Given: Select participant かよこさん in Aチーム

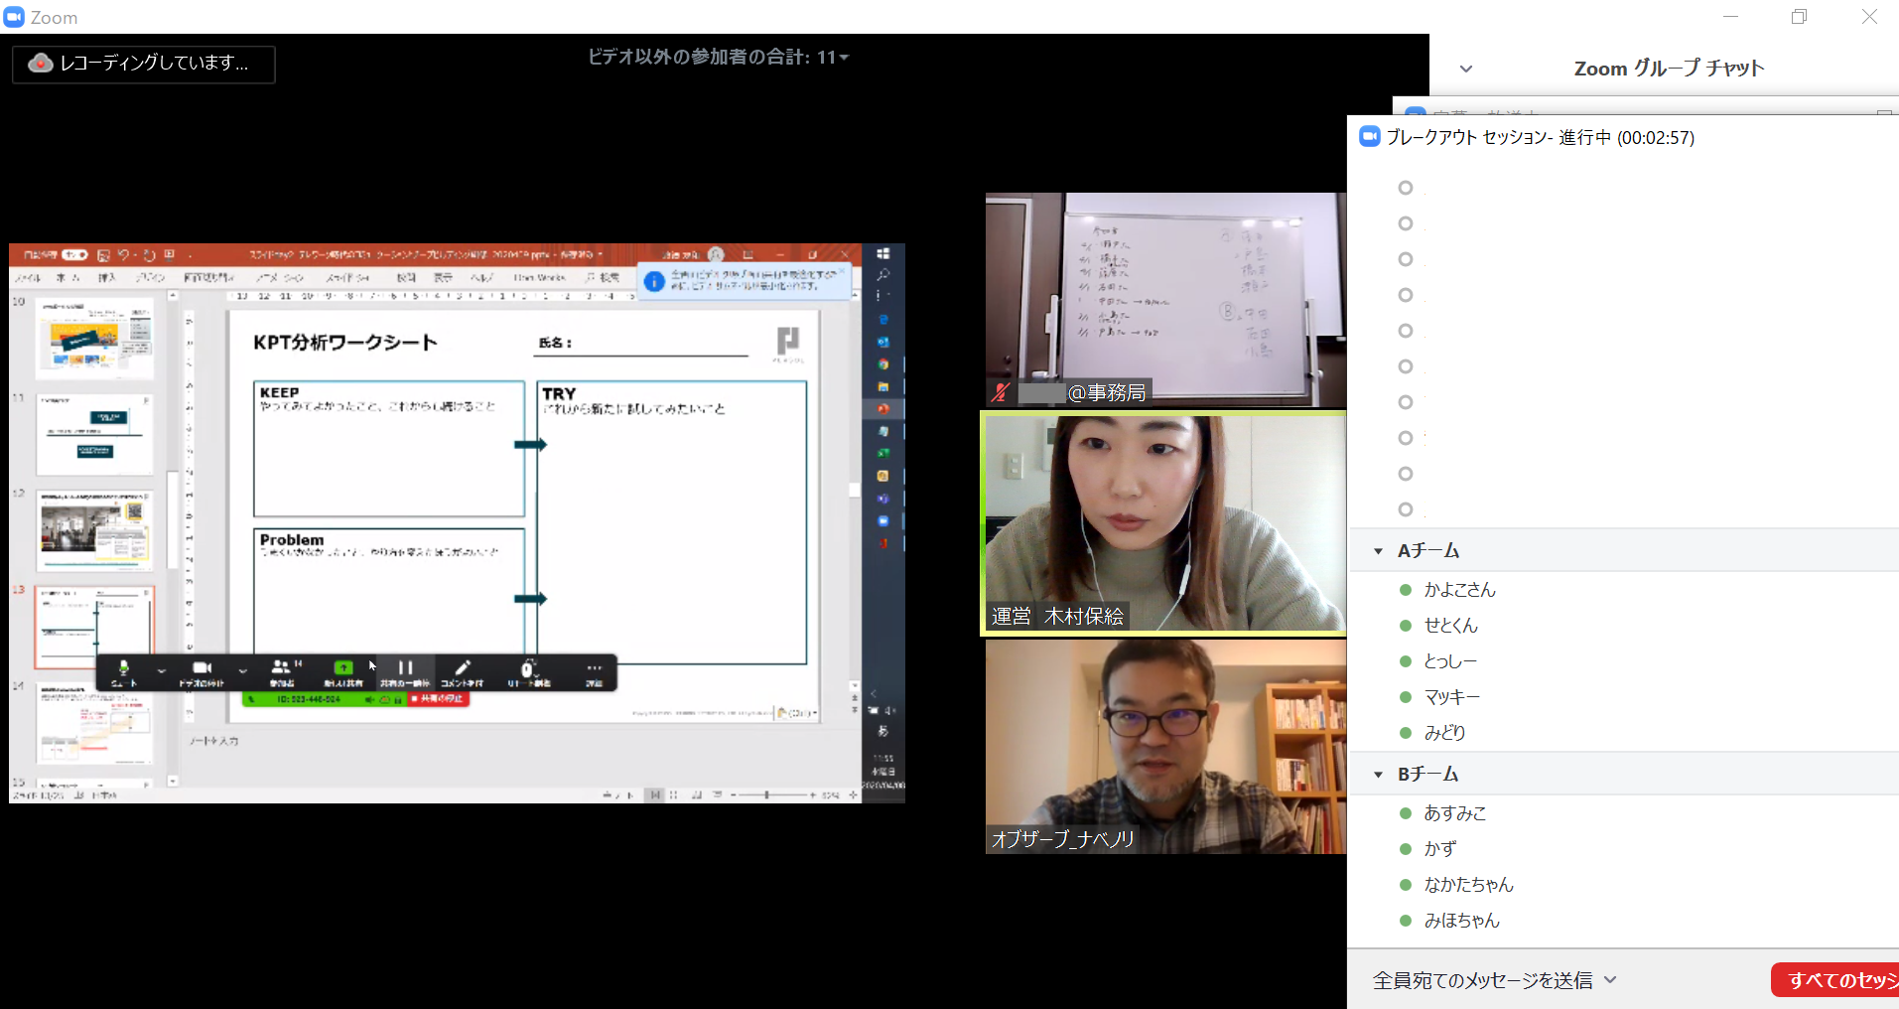Looking at the screenshot, I should click(x=1459, y=590).
